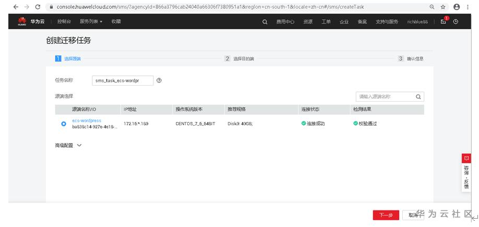Click search icon in source name field

coord(418,97)
